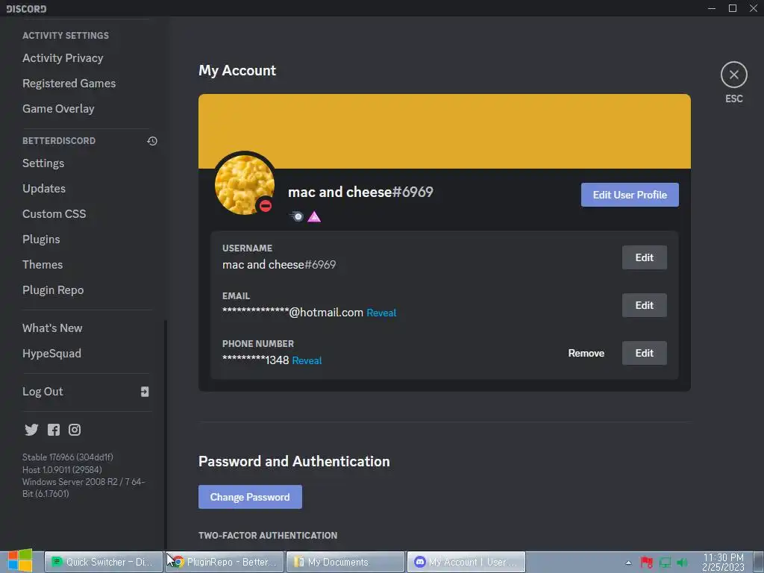Viewport: 764px width, 573px height.
Task: Click the sidebar vertical scrollbar
Action: [166, 433]
